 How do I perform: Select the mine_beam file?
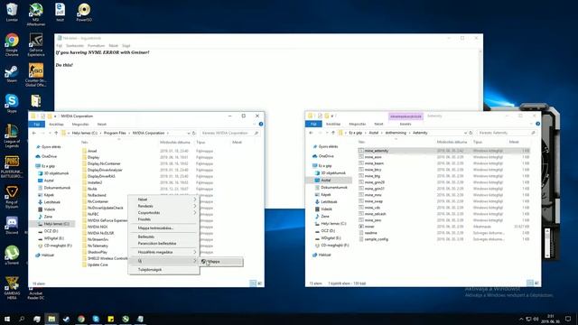click(374, 163)
